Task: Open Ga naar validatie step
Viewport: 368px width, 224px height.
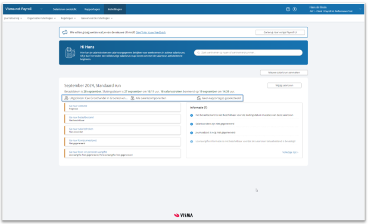Action: (122, 107)
